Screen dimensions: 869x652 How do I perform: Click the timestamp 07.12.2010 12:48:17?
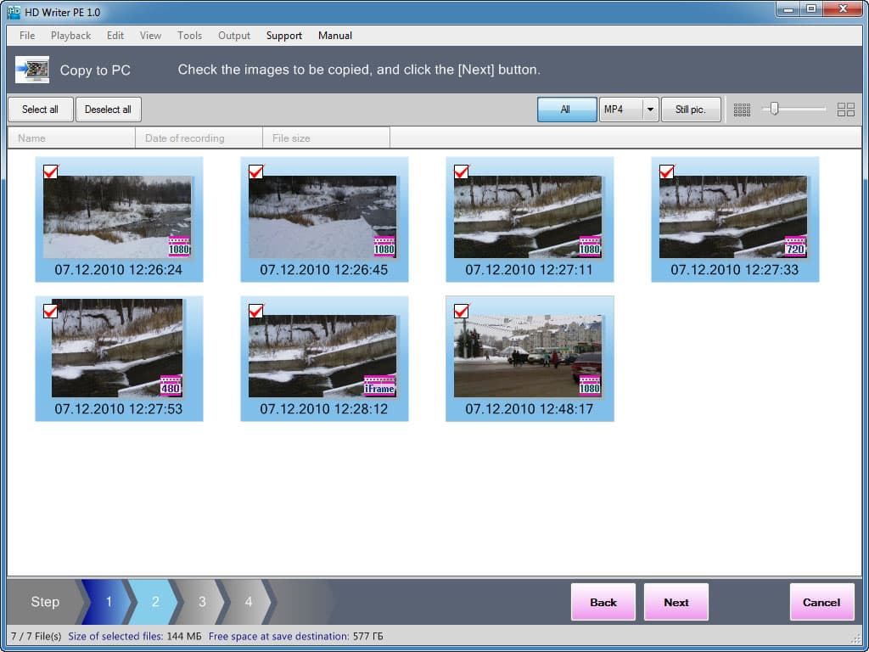pyautogui.click(x=530, y=409)
